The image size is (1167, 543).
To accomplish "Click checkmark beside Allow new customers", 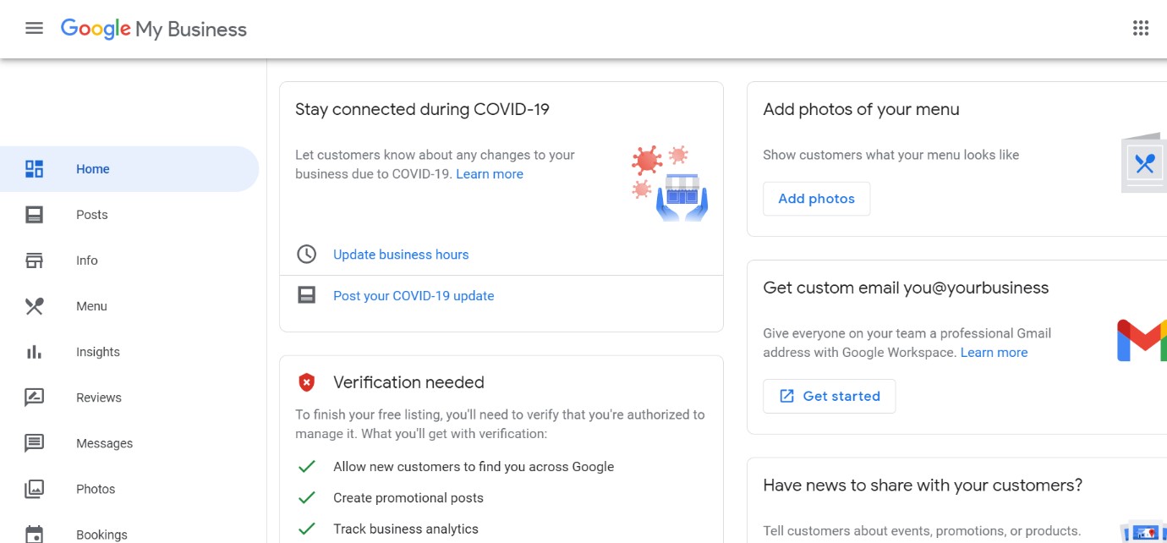I will 306,466.
